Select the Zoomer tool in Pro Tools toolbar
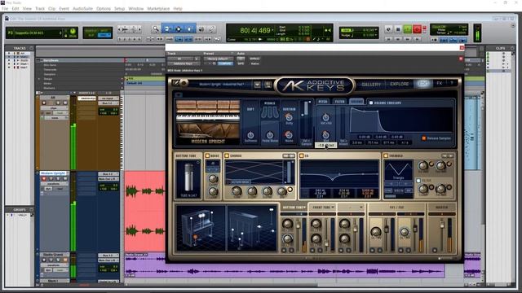 pos(156,29)
